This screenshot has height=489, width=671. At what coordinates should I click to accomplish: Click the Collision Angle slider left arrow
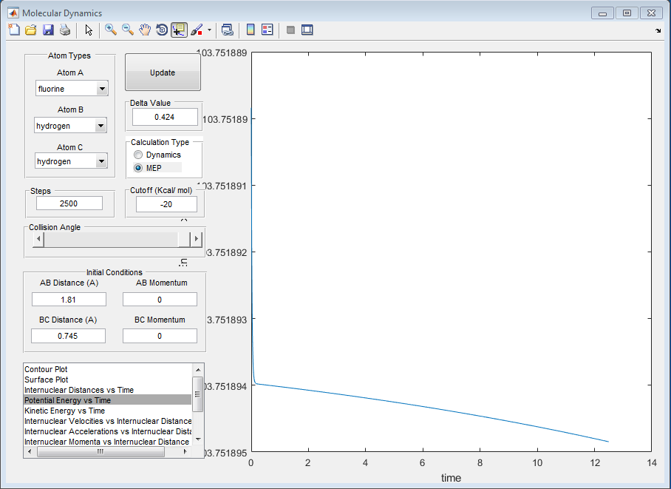pos(38,239)
